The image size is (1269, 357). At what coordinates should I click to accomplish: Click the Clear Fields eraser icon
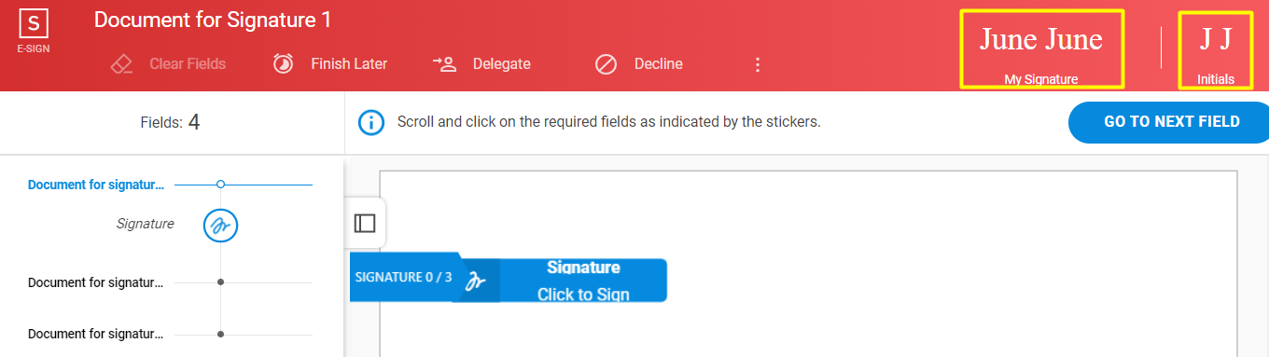[121, 64]
